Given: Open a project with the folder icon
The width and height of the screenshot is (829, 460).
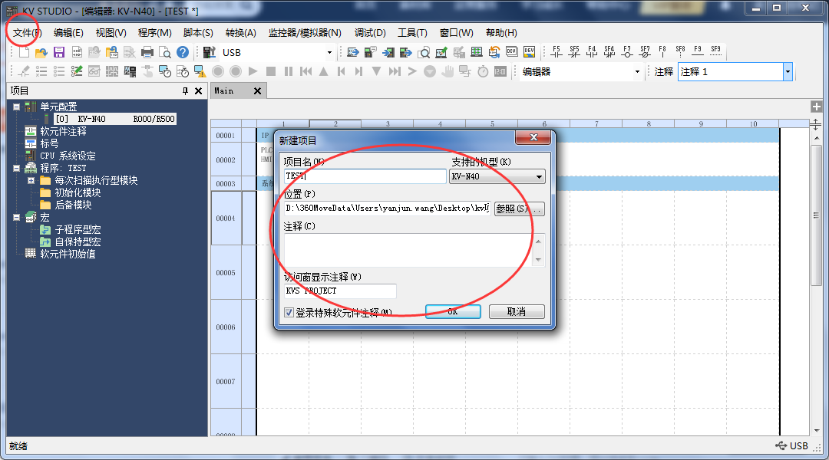Looking at the screenshot, I should (x=41, y=52).
